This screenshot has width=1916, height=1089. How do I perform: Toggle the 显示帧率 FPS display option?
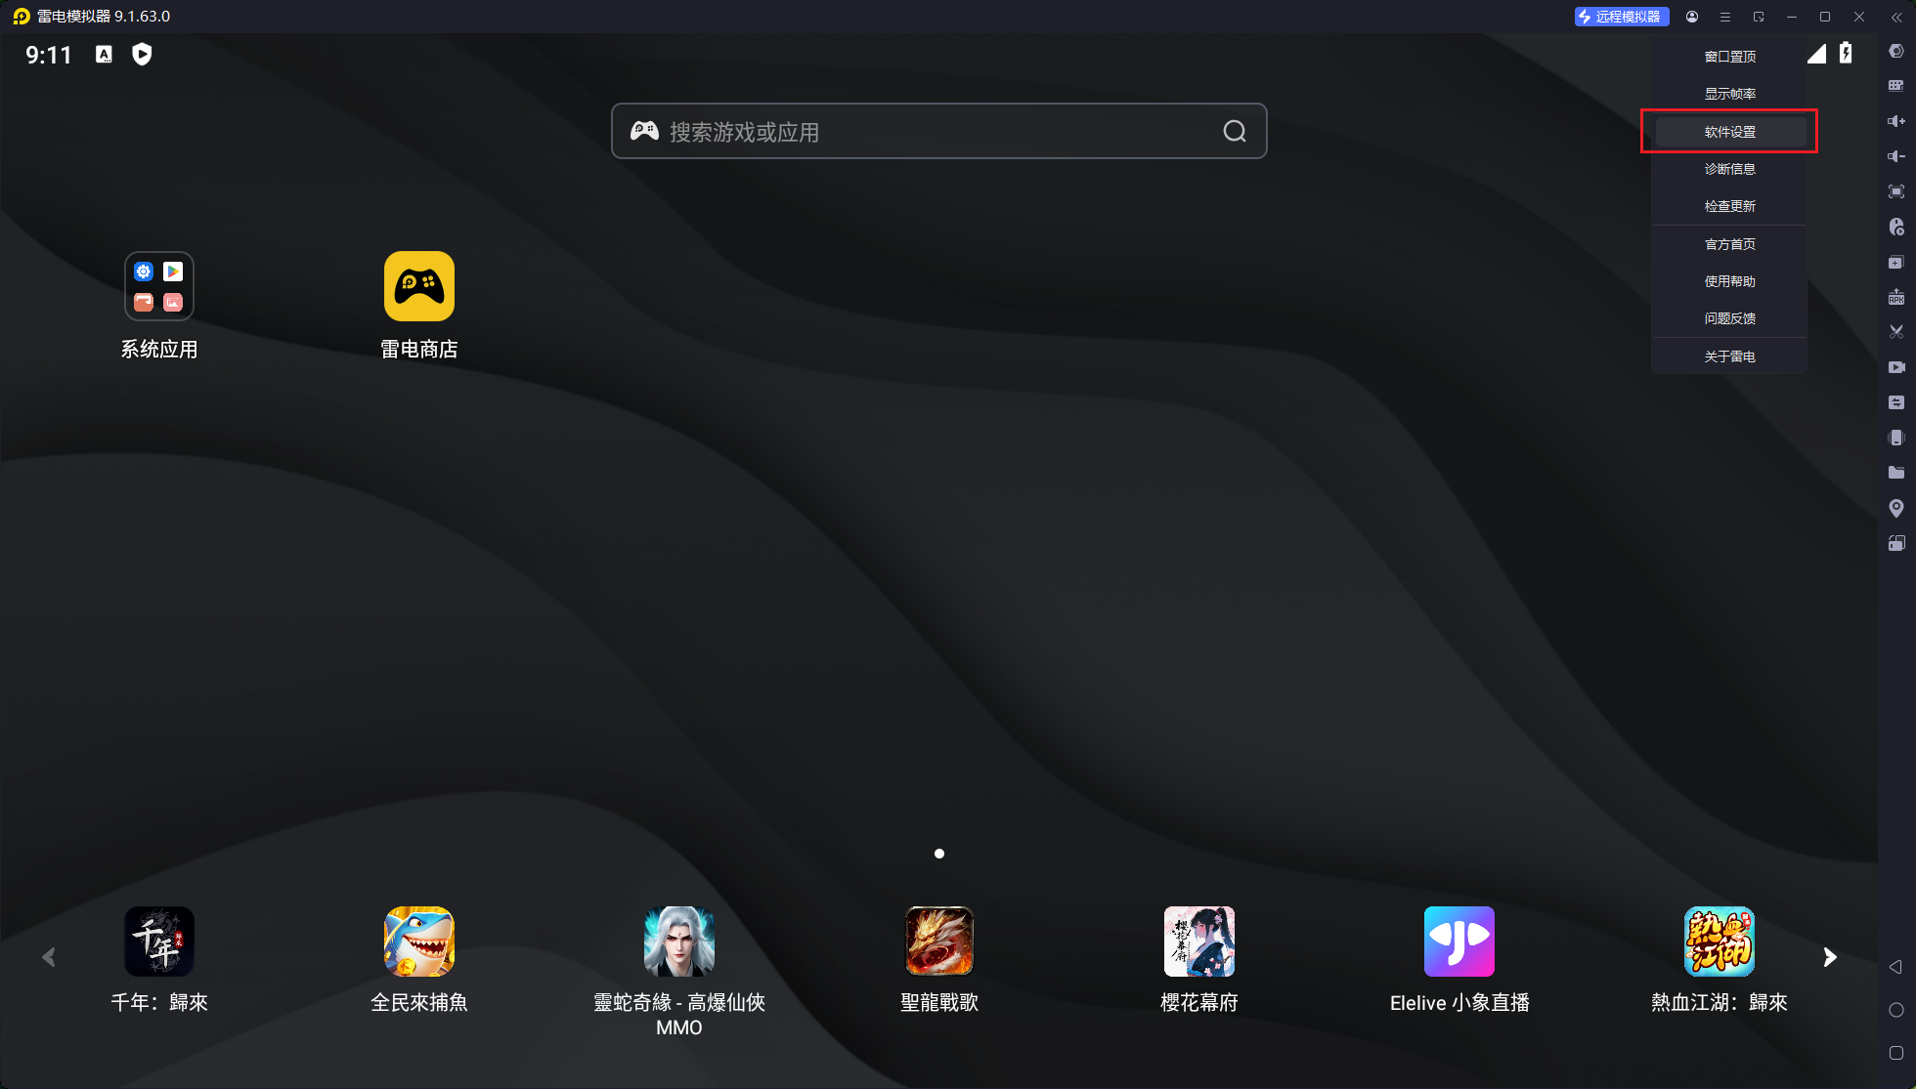click(1729, 94)
